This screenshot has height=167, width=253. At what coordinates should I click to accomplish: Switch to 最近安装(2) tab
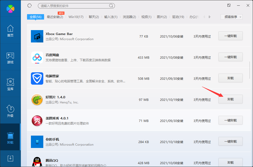tap(55, 17)
